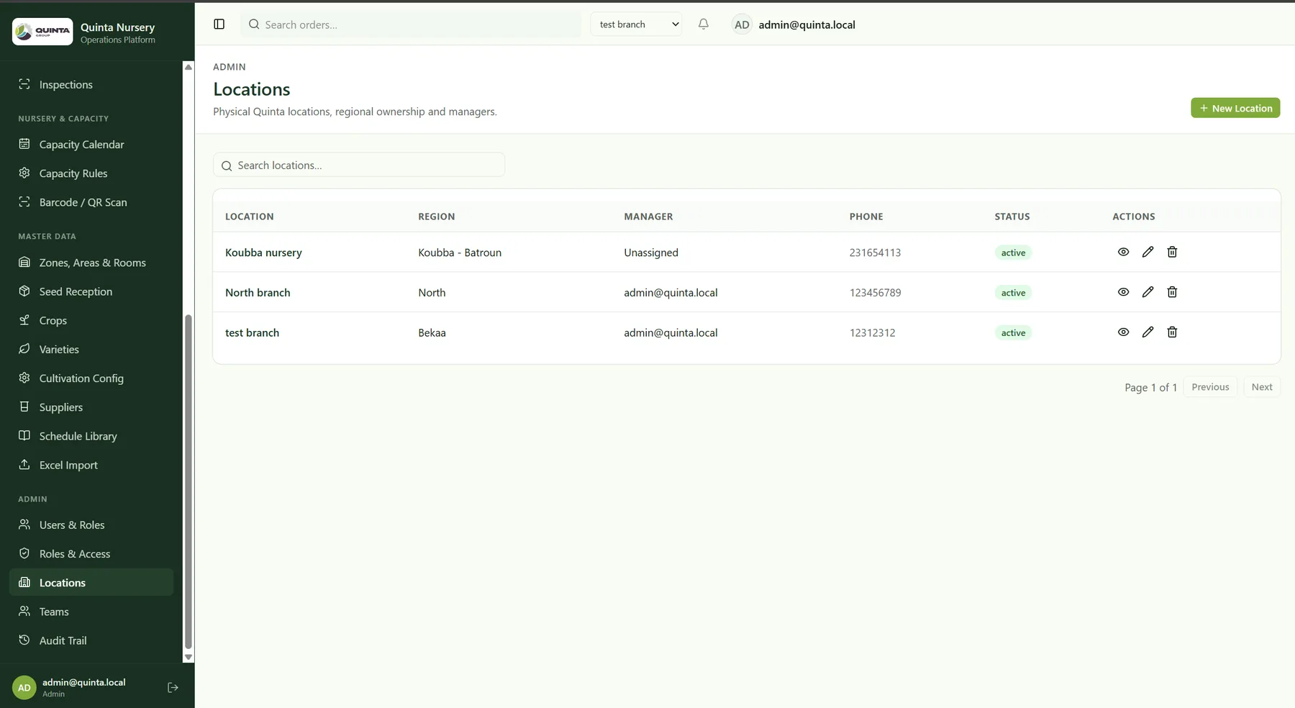Open Barcode / QR Scan page
Screen dimensions: 1295x708
pos(91,202)
